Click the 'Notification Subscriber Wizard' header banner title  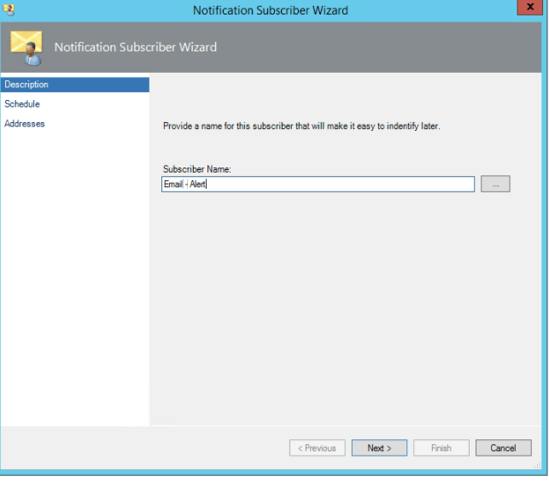point(136,47)
